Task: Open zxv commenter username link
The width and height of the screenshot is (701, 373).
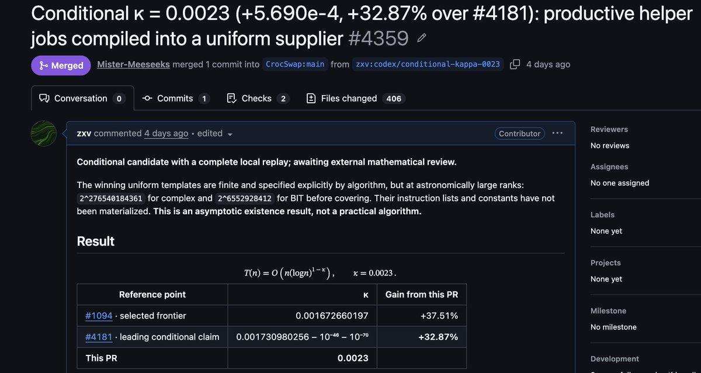Action: (84, 133)
